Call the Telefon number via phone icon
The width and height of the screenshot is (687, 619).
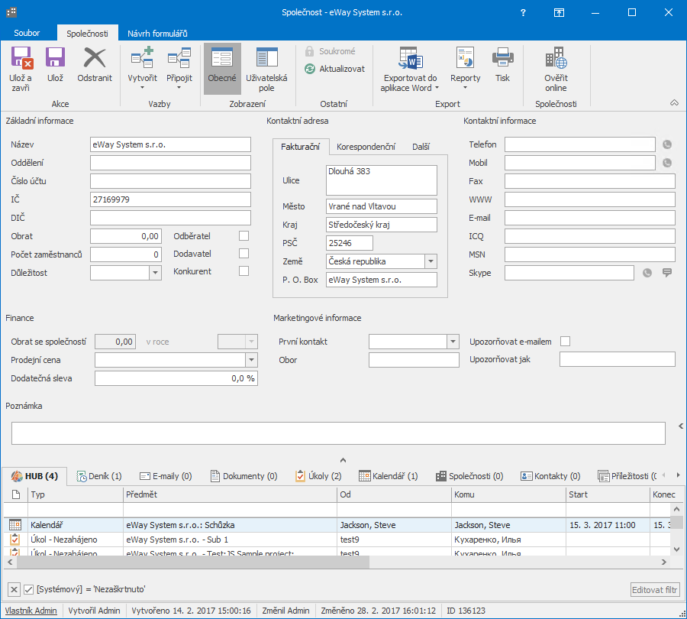(x=667, y=144)
